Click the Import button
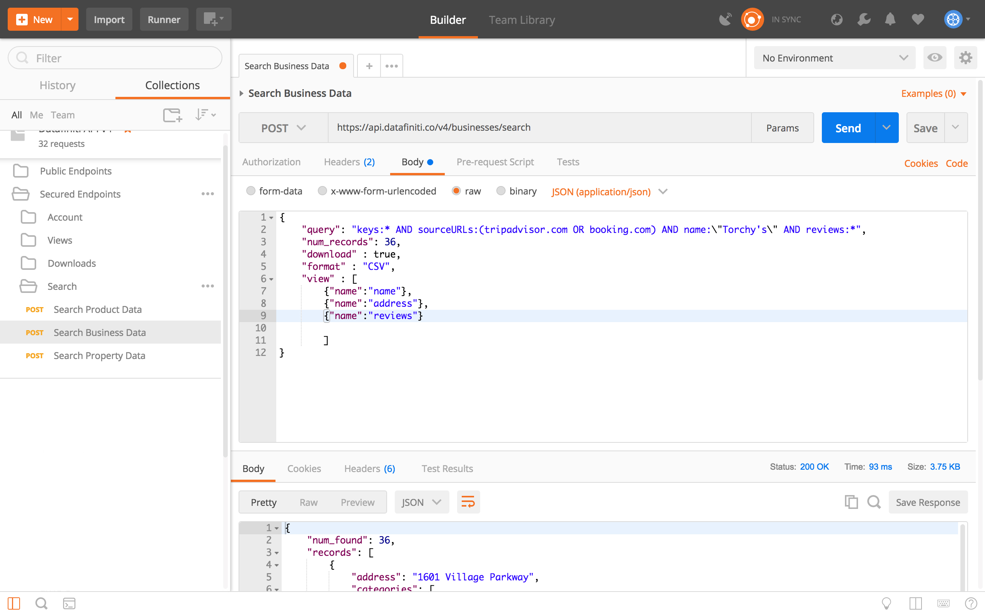 point(109,19)
